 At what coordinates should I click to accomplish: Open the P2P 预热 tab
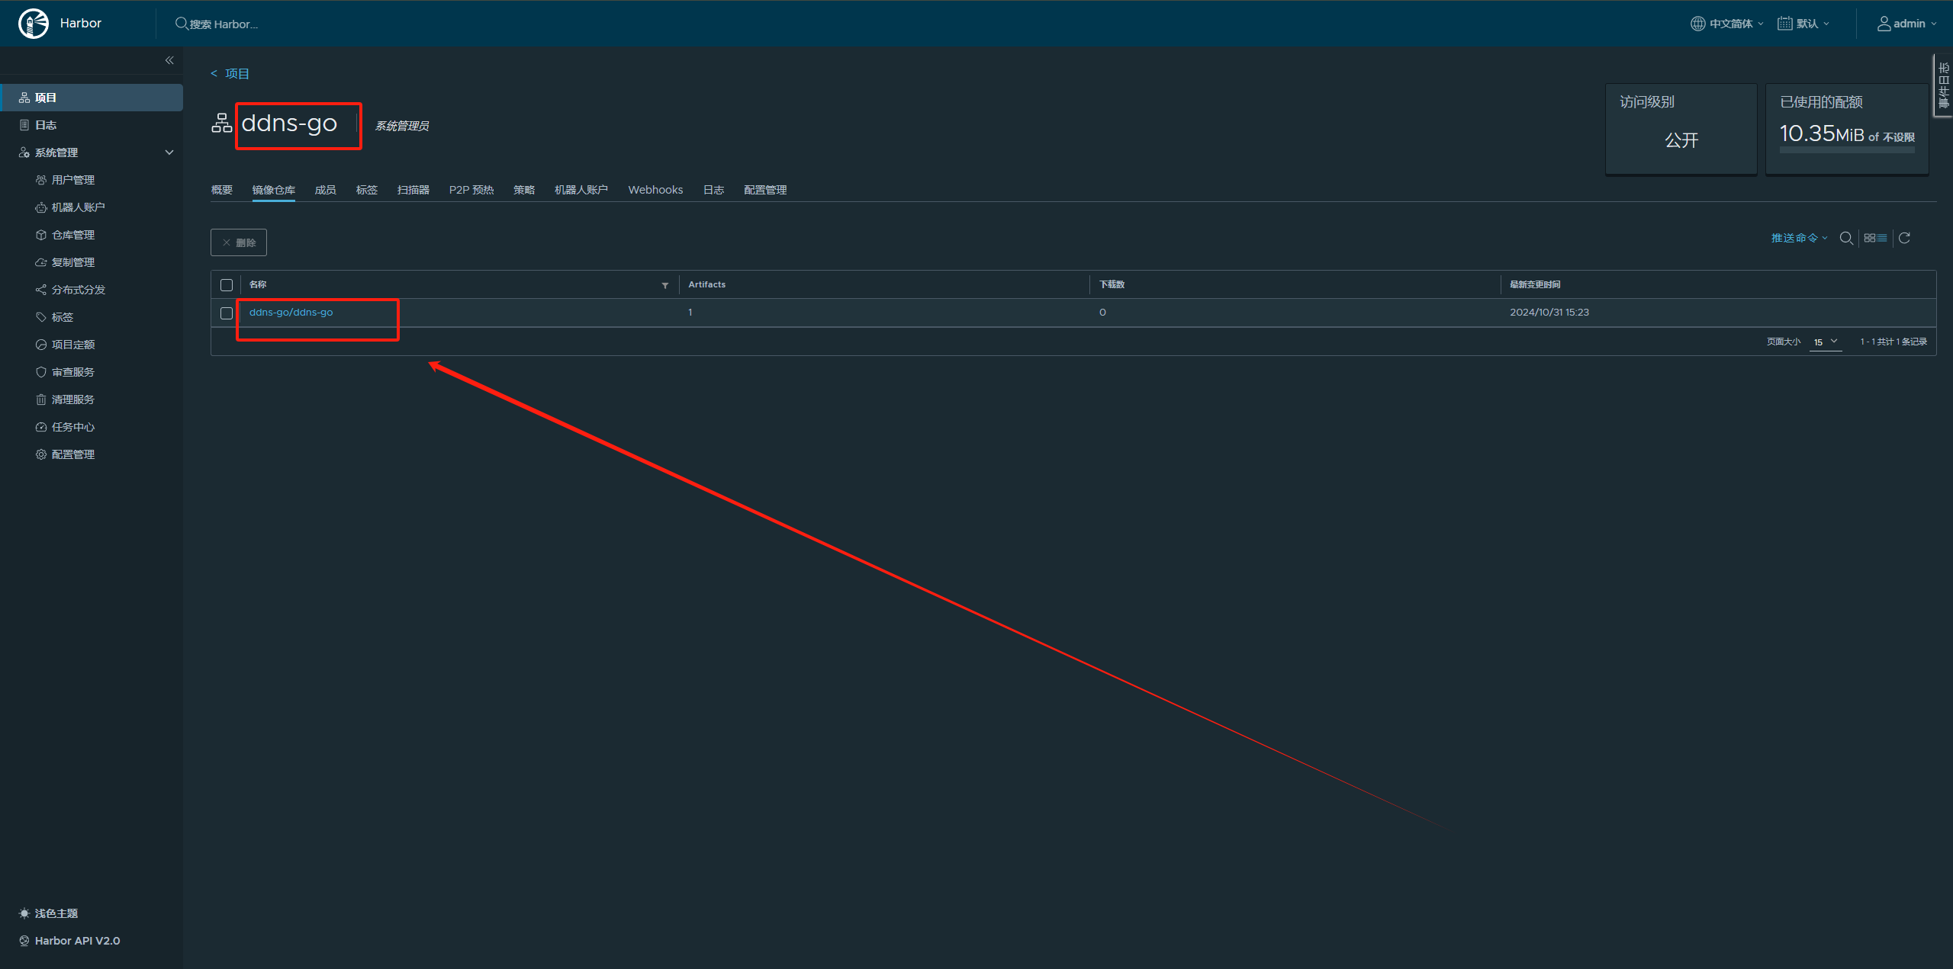pyautogui.click(x=471, y=190)
